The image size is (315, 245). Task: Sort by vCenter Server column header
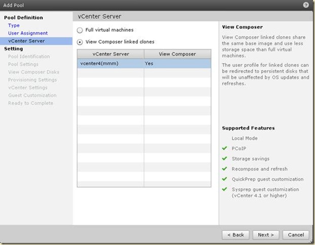pos(111,54)
